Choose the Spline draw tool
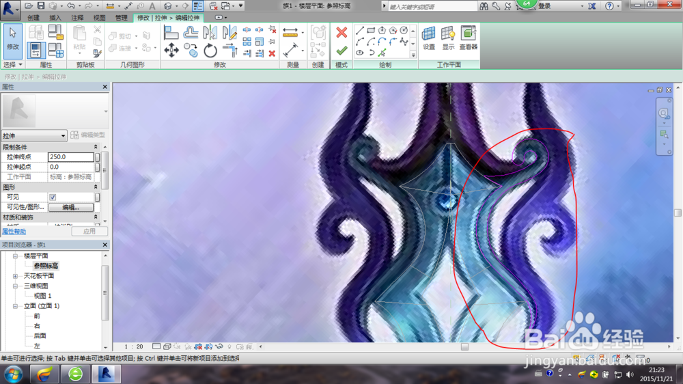 [x=404, y=42]
